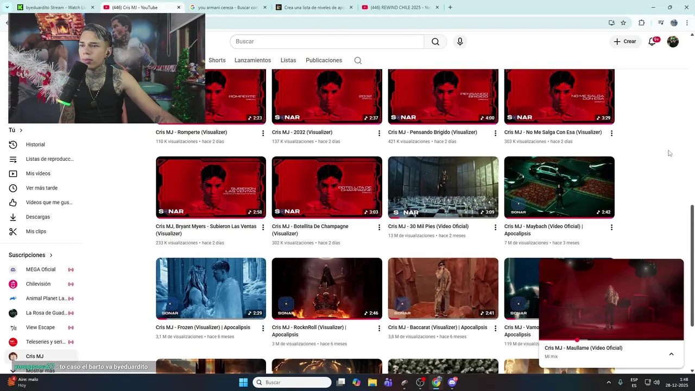Open options menu for Frozen video
695x391 pixels.
pos(263,329)
